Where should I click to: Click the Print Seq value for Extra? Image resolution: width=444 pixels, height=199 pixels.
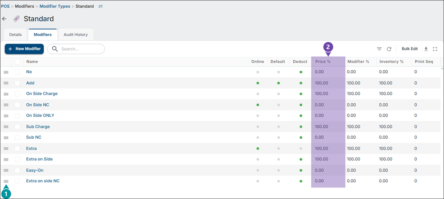416,149
